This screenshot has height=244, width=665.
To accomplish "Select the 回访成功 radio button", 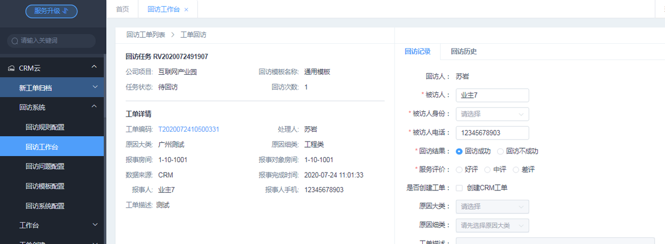I will pyautogui.click(x=459, y=151).
